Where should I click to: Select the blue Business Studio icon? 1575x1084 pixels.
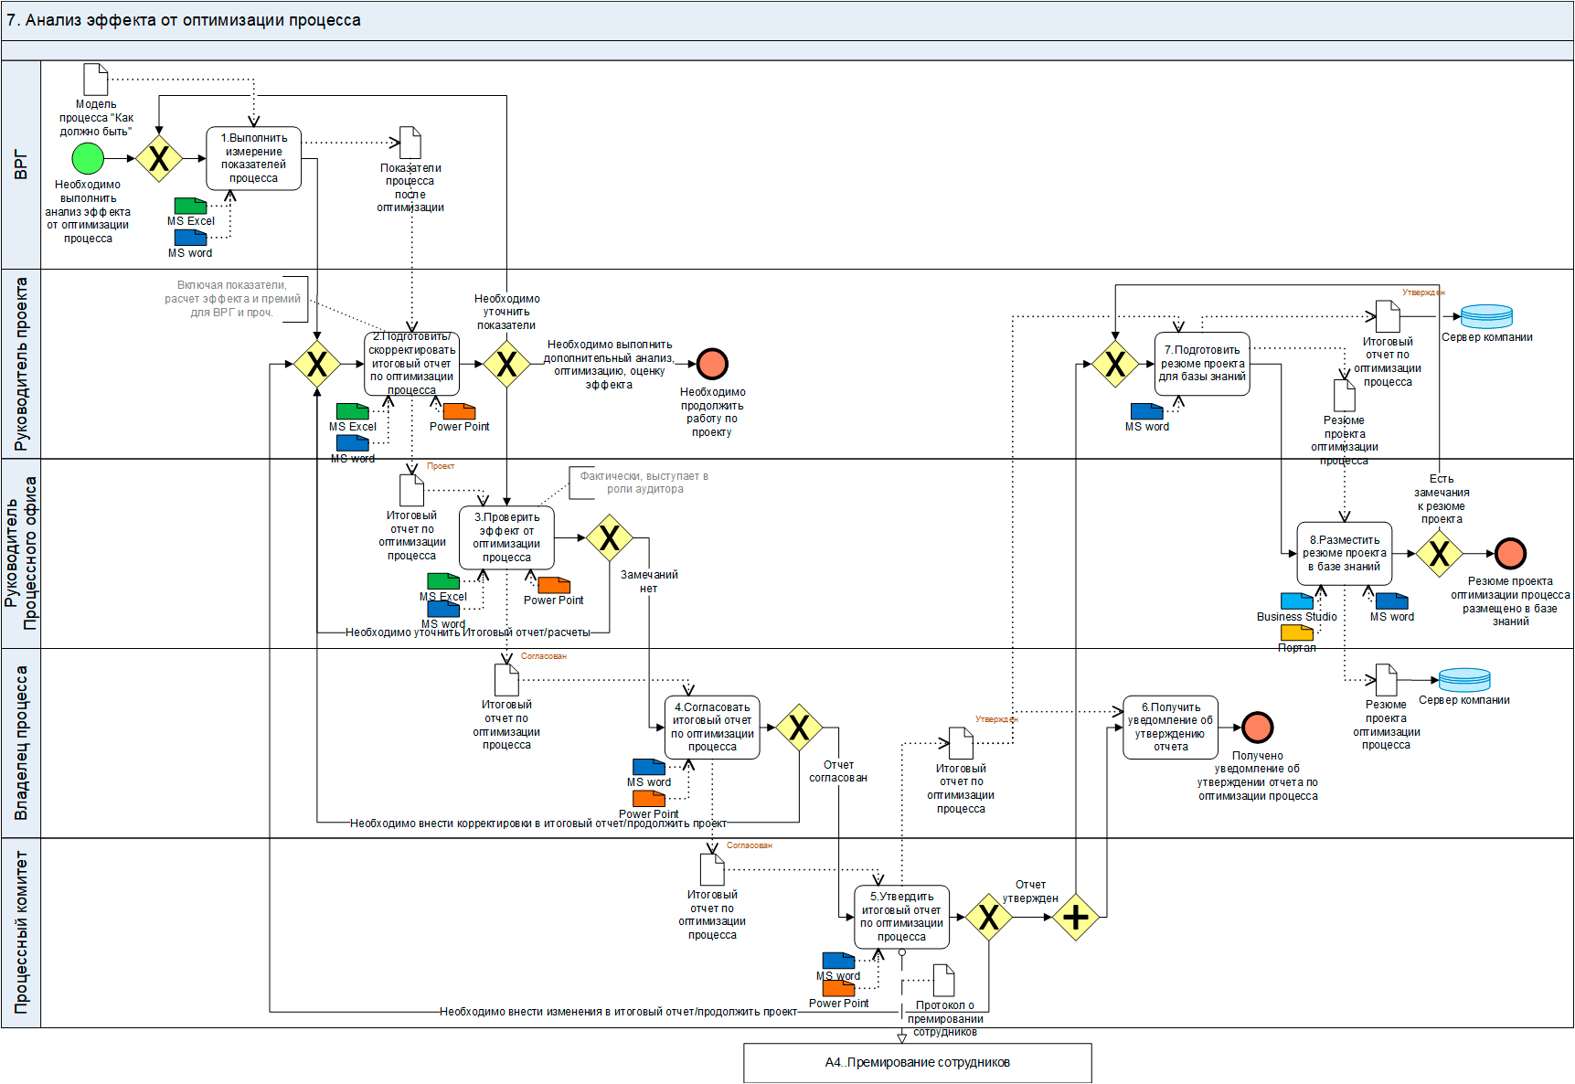point(1296,600)
